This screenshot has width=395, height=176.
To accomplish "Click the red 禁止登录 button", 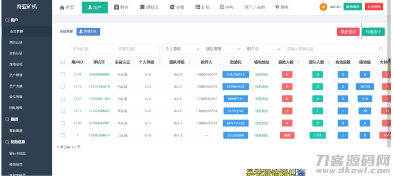I will (348, 32).
